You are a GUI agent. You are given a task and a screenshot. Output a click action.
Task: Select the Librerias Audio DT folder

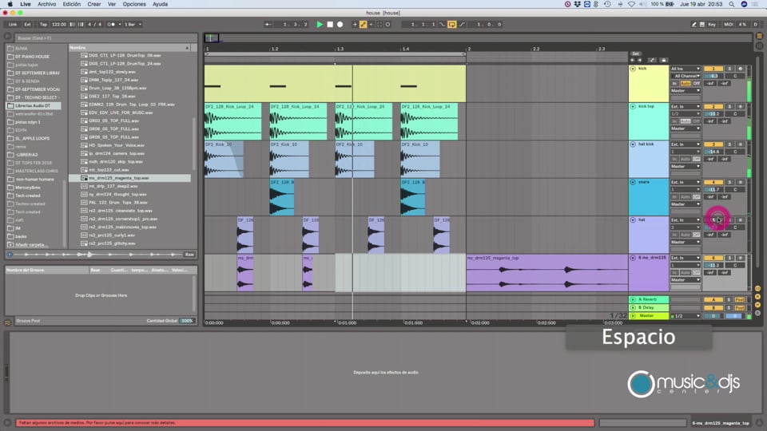34,105
